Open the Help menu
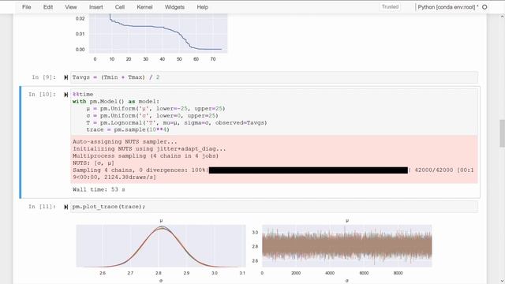 pos(203,7)
